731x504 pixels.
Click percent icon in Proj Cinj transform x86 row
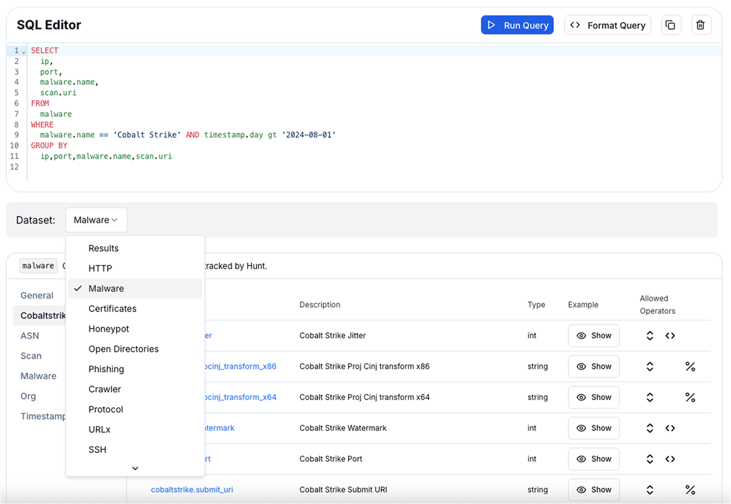click(x=690, y=366)
